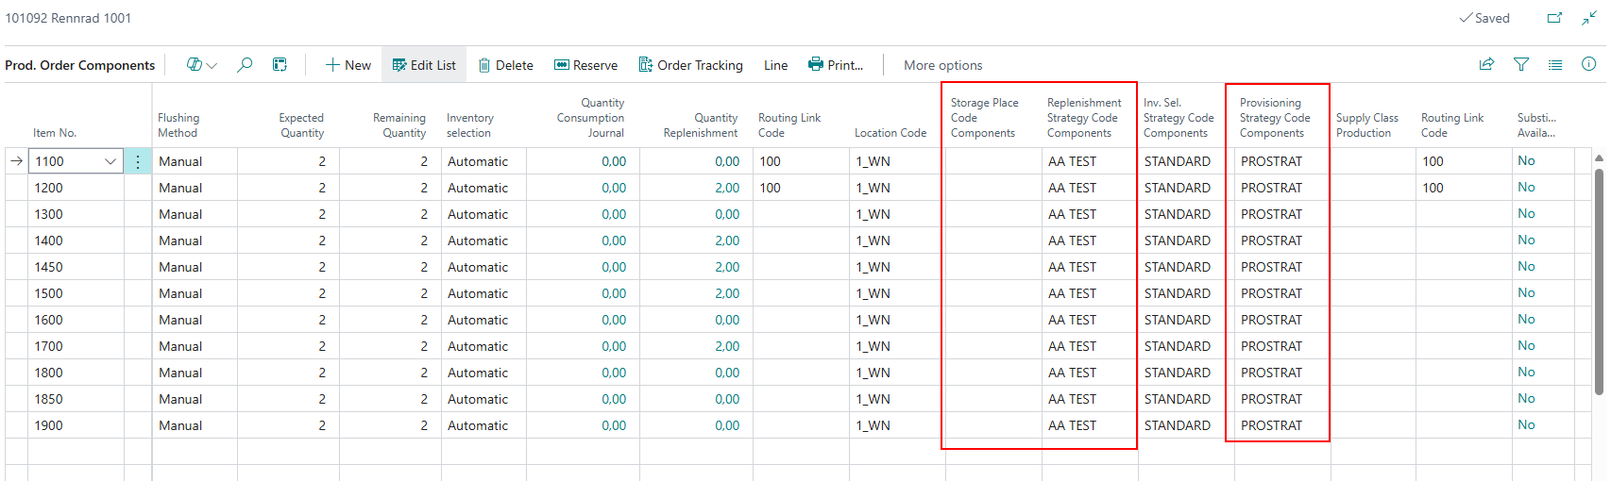Click Reserve in the toolbar
Screen dimensions: 1611x481
[x=585, y=65]
